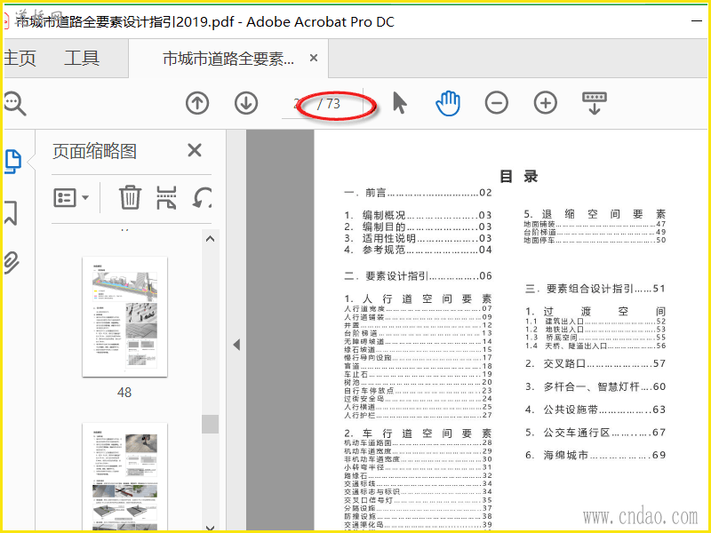This screenshot has height=533, width=711.
Task: Click the search magnifier icon
Action: point(15,103)
